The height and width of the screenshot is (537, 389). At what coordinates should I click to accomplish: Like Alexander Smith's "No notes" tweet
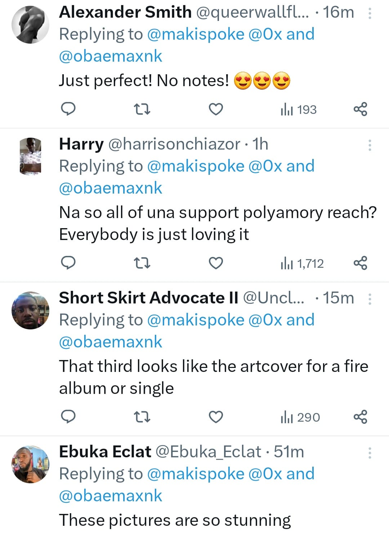pos(216,109)
